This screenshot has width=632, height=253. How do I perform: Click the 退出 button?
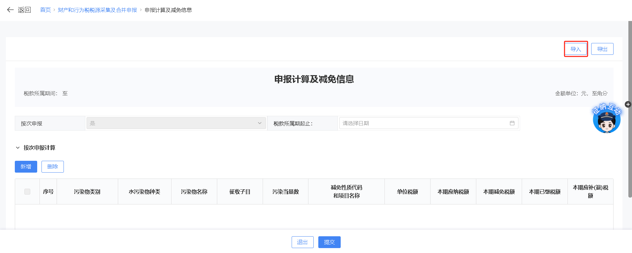[302, 242]
